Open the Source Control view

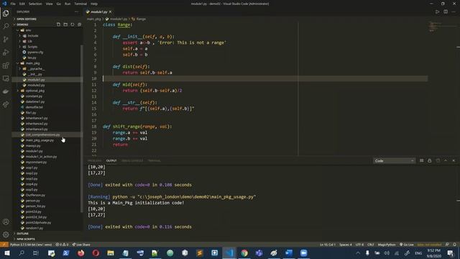point(6,40)
